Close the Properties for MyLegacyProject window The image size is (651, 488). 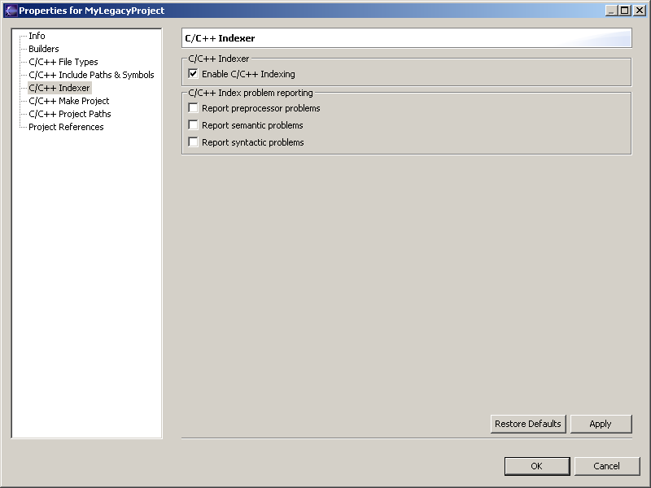638,11
